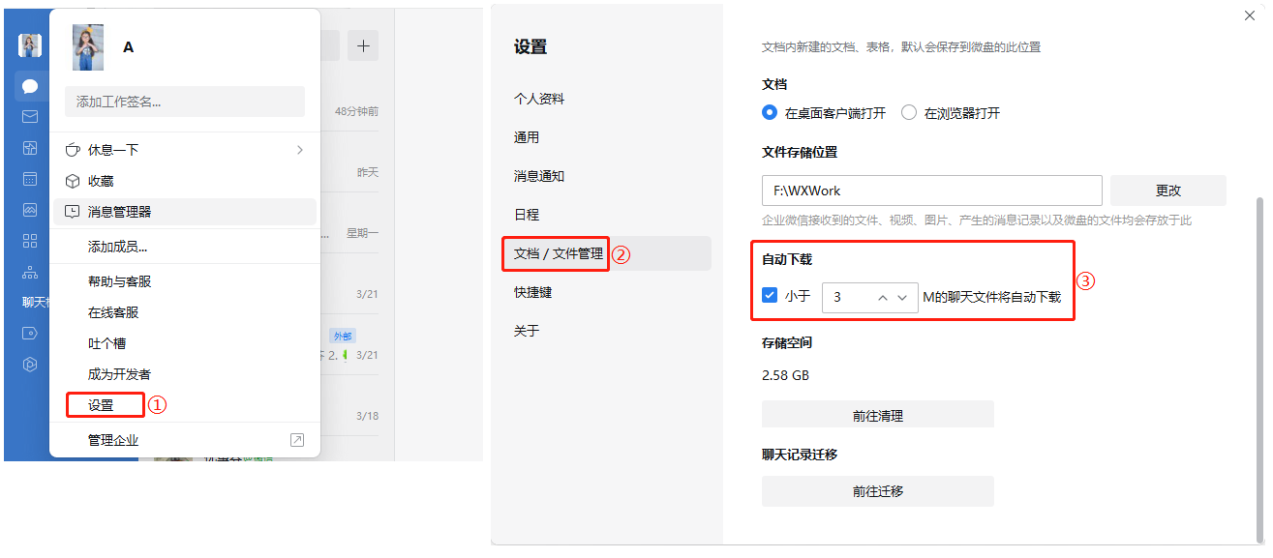This screenshot has height=558, width=1273.
Task: Click the plus button beside the search box
Action: pos(363,45)
